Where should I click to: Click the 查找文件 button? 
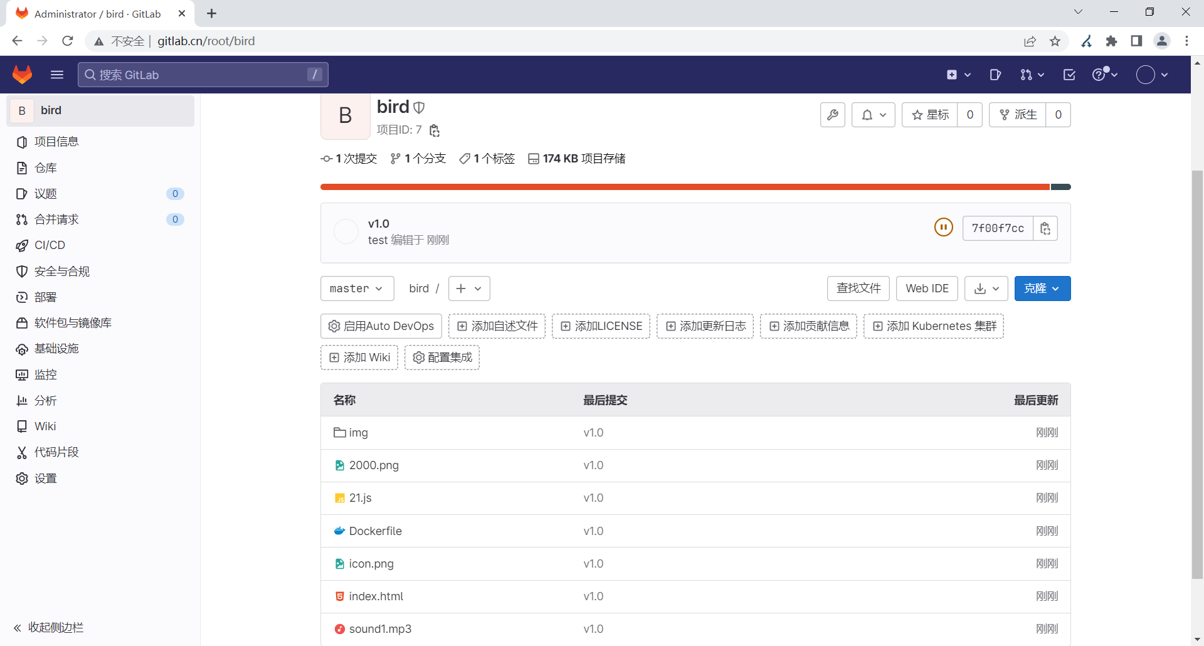(858, 289)
